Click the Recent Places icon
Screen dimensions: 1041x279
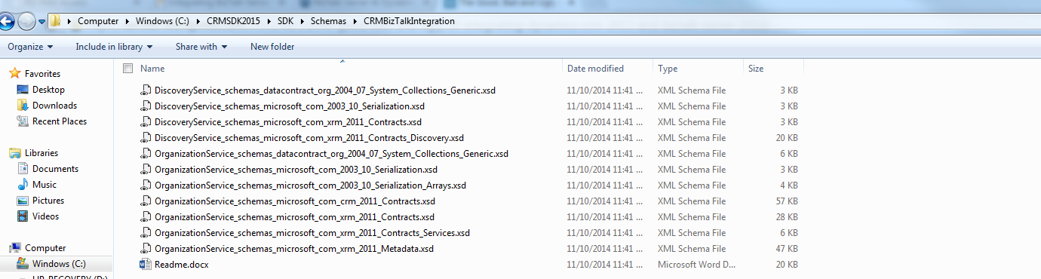pyautogui.click(x=23, y=121)
